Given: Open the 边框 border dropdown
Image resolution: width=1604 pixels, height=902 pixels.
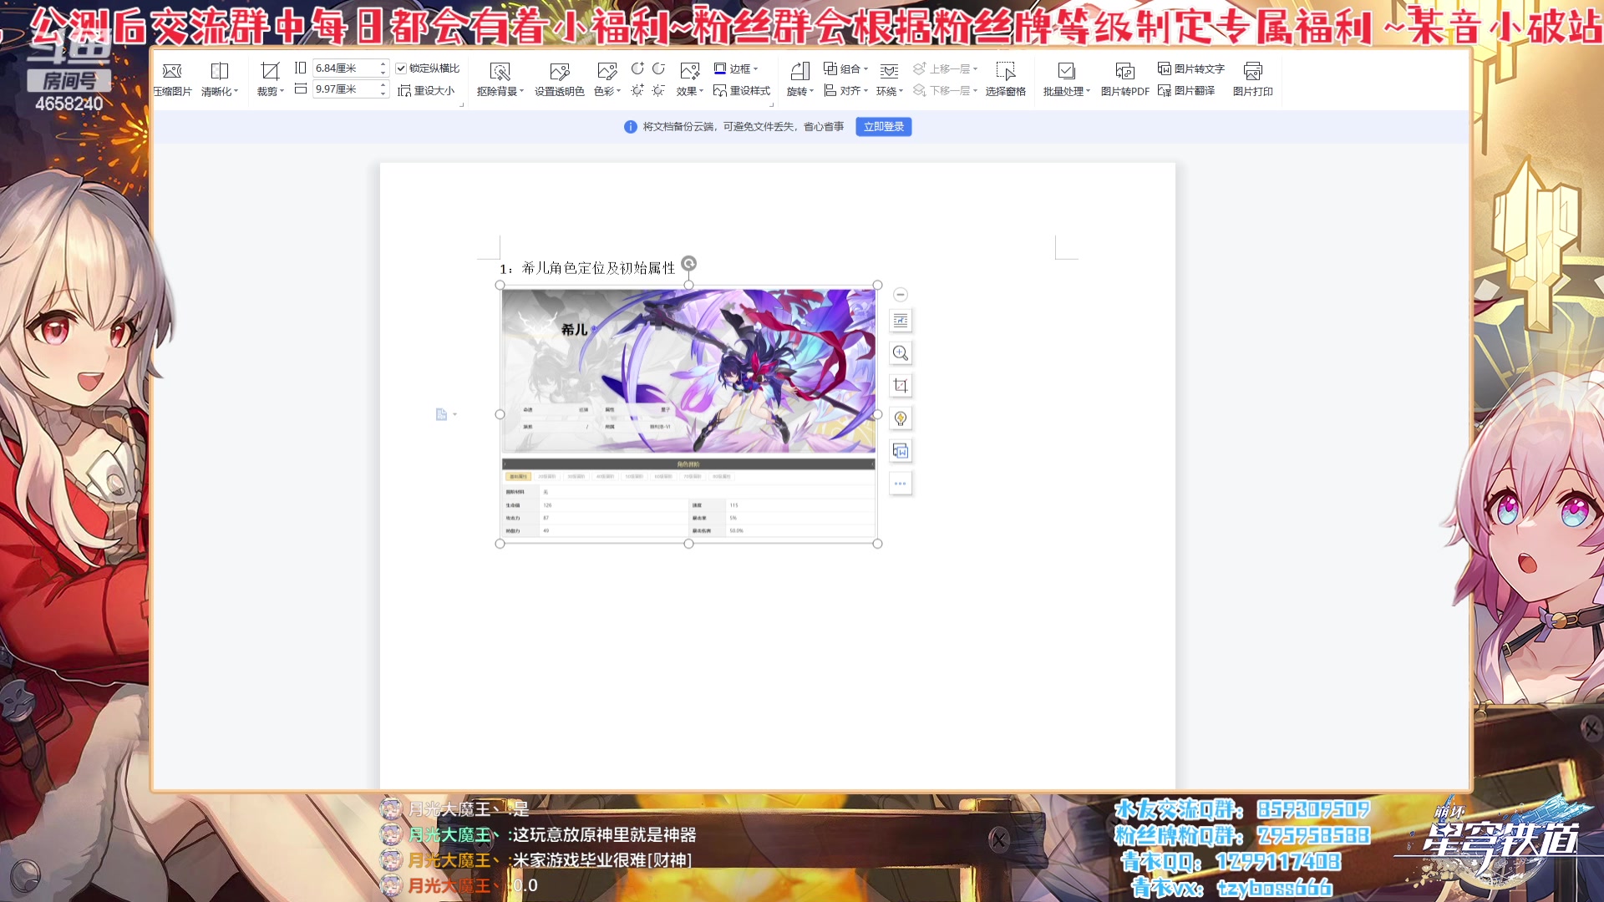Looking at the screenshot, I should [x=736, y=68].
